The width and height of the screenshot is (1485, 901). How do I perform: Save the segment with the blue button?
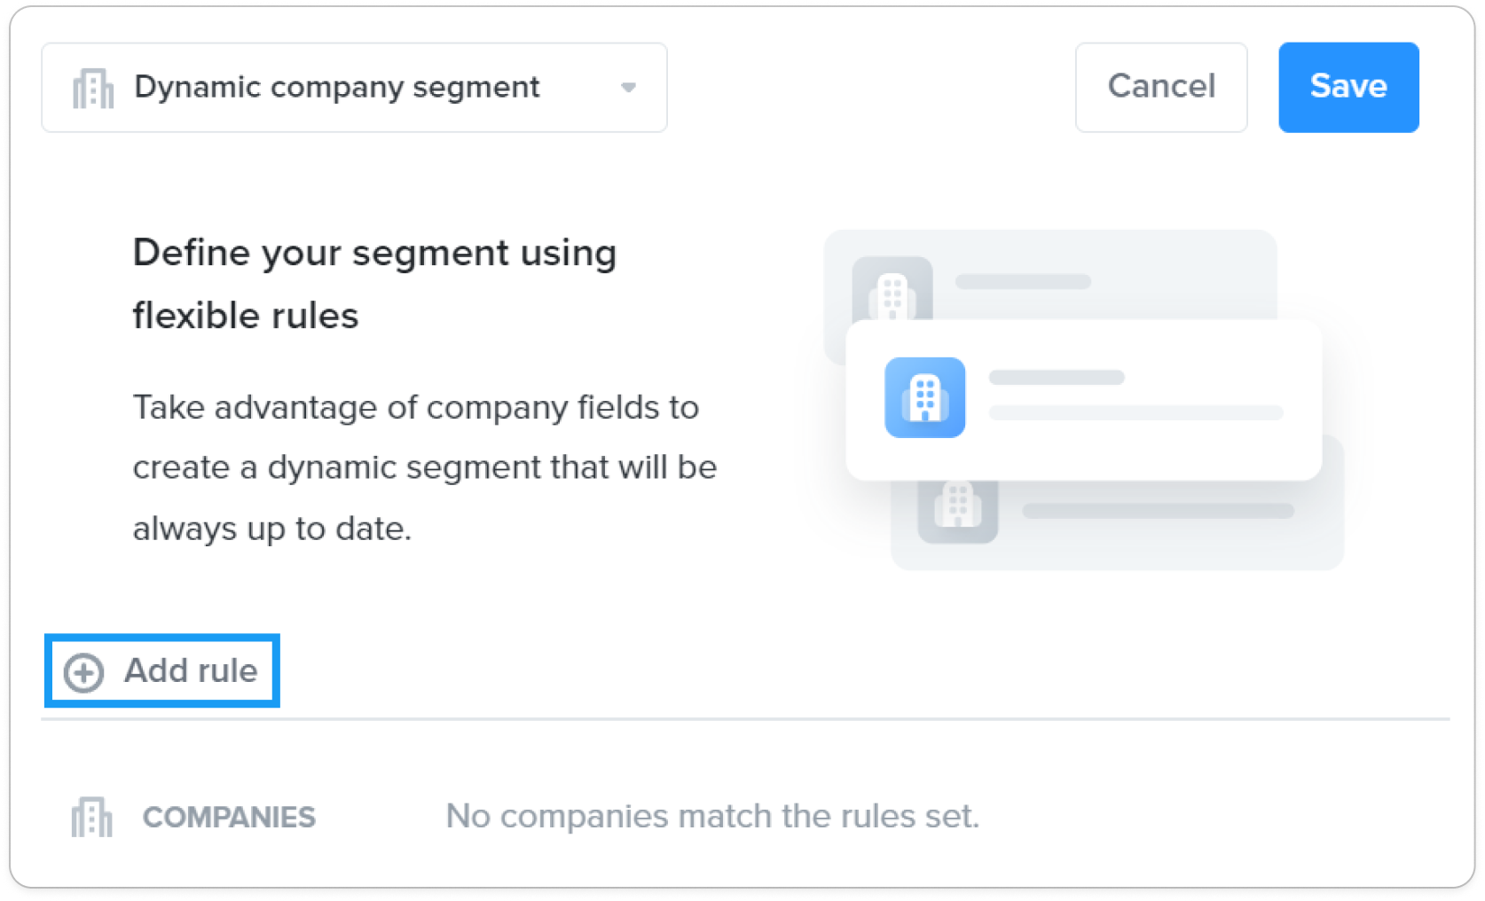[x=1348, y=87]
